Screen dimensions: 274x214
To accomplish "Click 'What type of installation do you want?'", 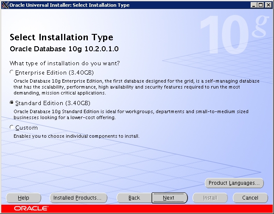I will coord(64,63).
